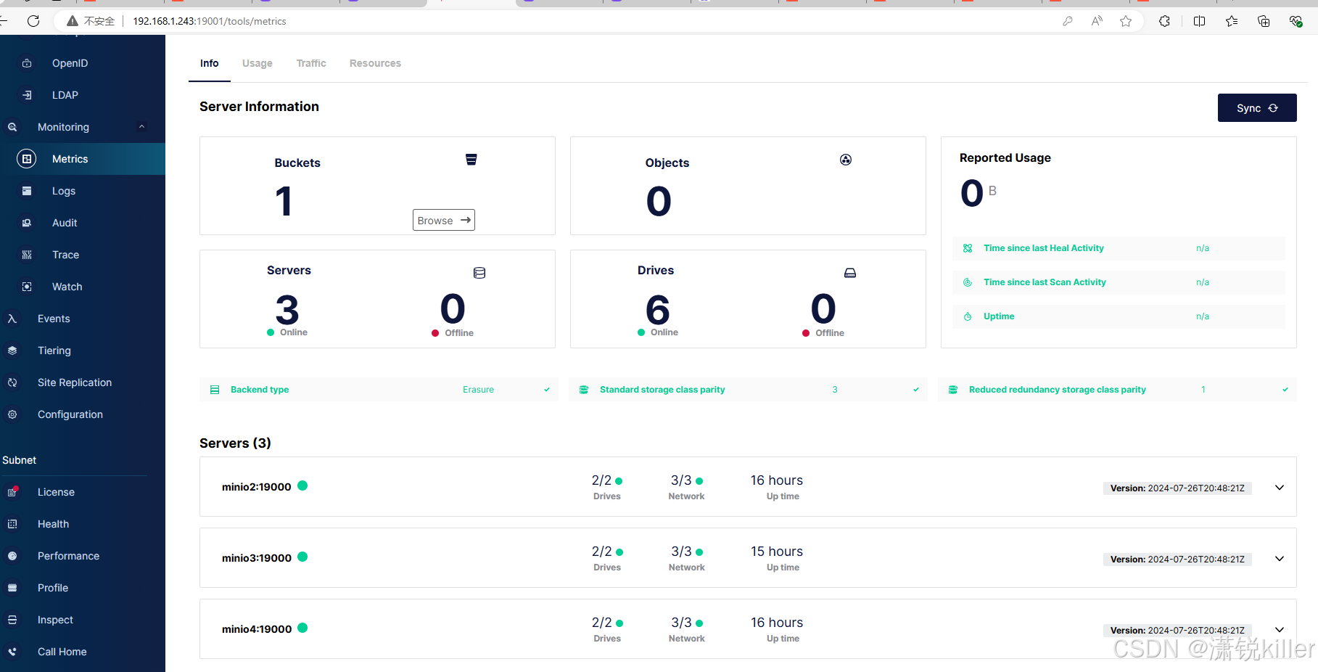1318x672 pixels.
Task: Open the Traffic tab
Action: click(311, 63)
